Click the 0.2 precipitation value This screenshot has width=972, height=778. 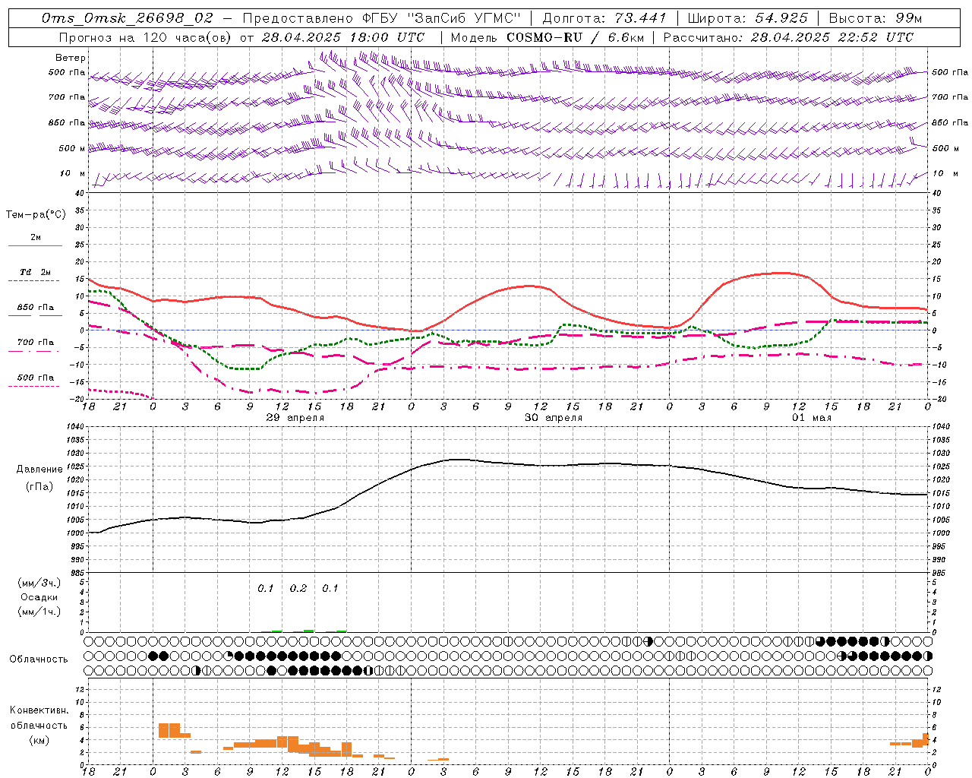coord(298,589)
